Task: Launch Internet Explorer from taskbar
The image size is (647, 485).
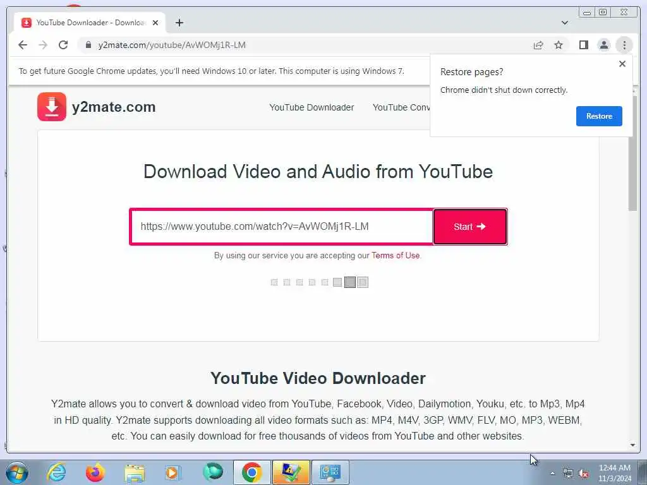Action: coord(56,472)
